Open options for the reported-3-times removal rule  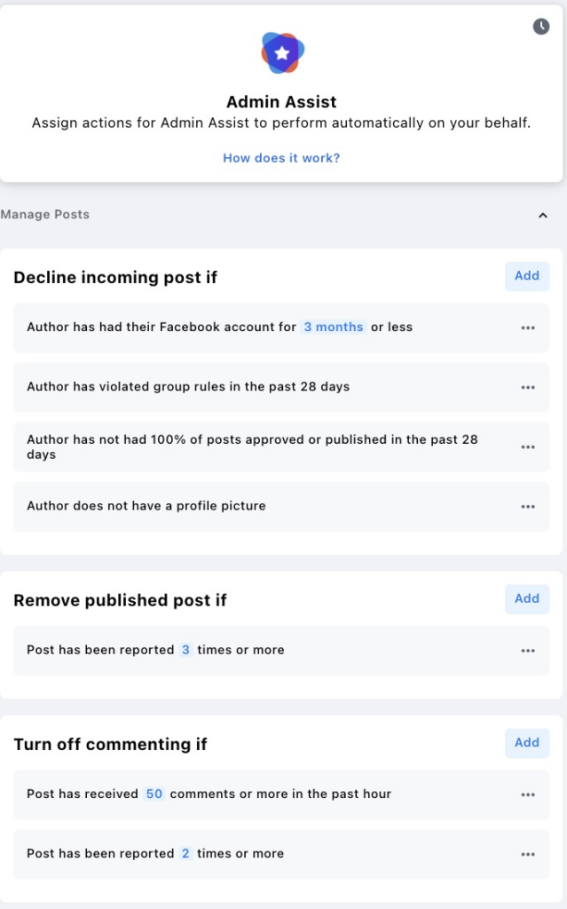point(528,650)
